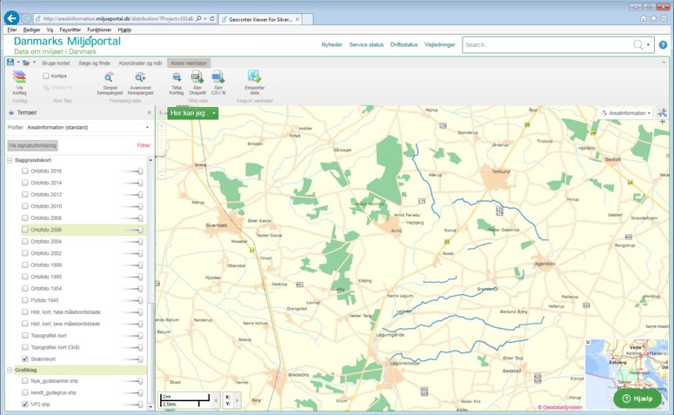Enable the Topografisk kort layer checkbox
Screen dimensions: 674x415
(25, 336)
